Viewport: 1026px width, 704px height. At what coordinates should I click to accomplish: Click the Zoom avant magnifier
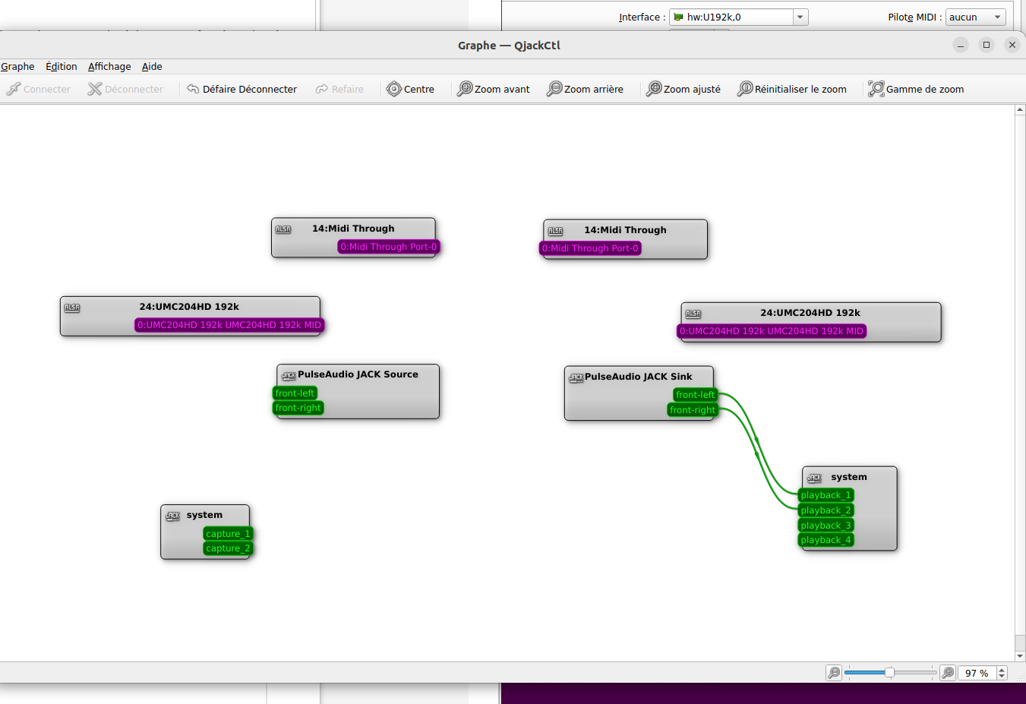tap(465, 89)
